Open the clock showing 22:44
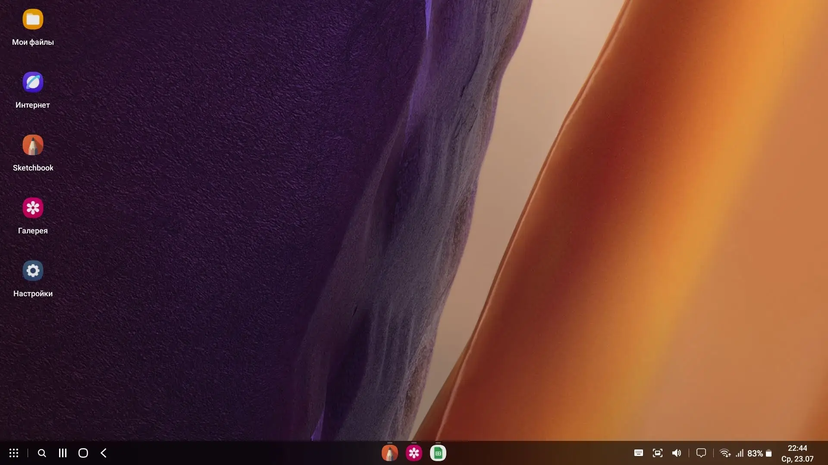 pos(797,448)
